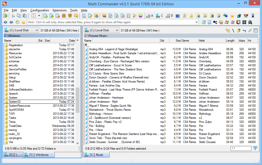Open right panel drive selector dropdown
The image size is (262, 165).
point(117,30)
